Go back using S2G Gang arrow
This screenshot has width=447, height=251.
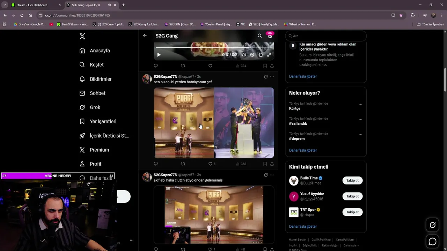point(145,36)
